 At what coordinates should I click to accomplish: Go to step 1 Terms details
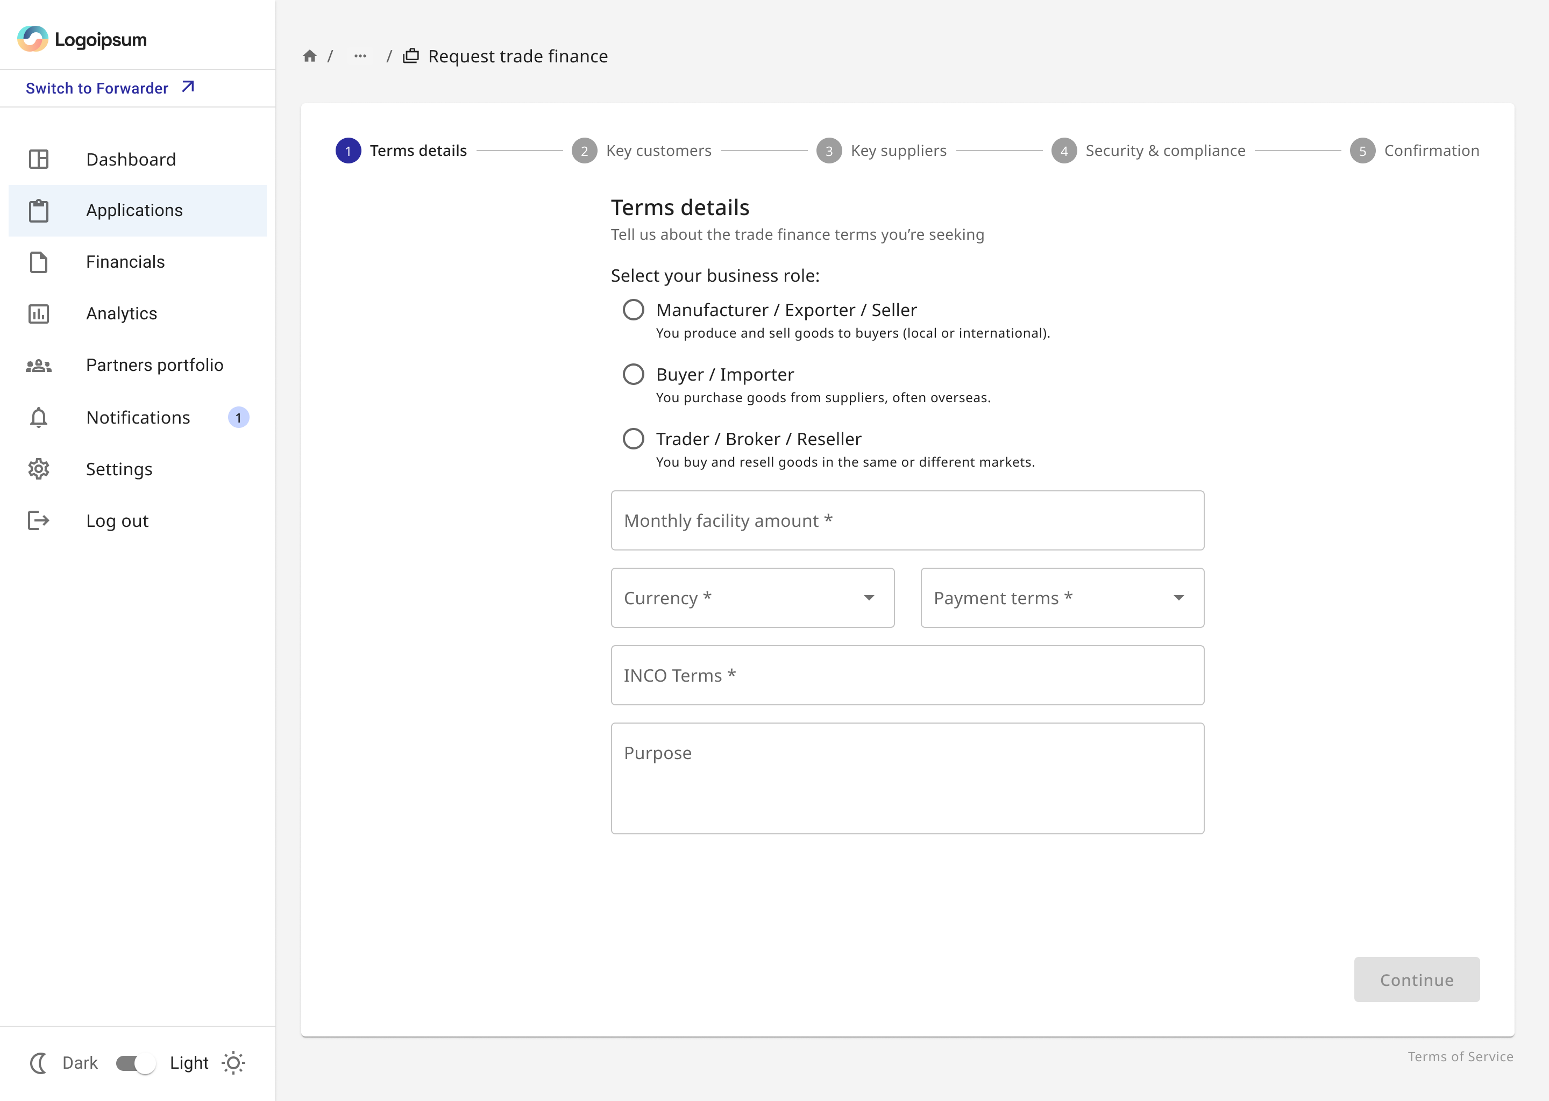pyautogui.click(x=401, y=151)
